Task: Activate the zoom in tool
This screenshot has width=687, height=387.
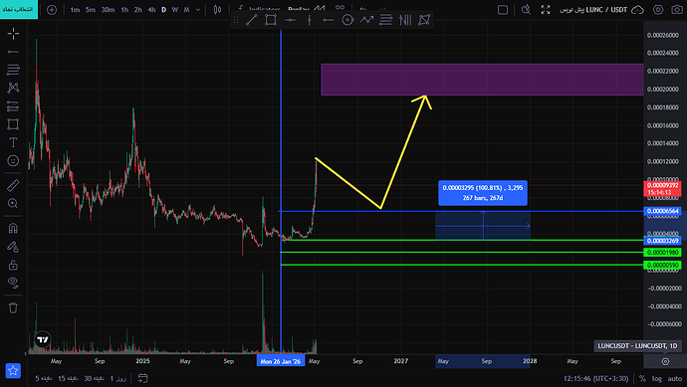Action: pyautogui.click(x=13, y=204)
